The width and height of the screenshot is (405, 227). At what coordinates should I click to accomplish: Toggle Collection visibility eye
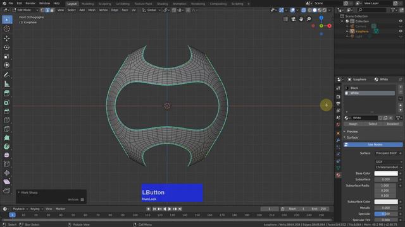coord(401,21)
